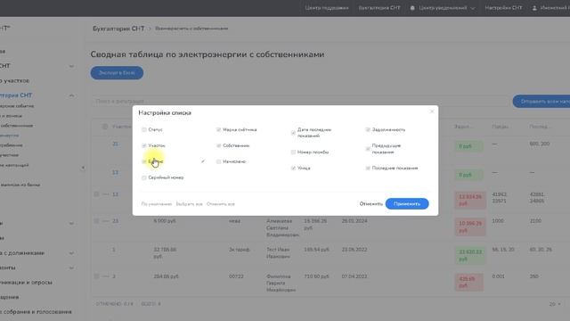
Task: Toggle Последние показания checkbox
Action: click(x=368, y=169)
